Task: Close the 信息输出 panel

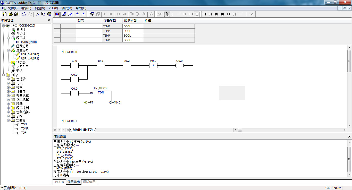Action: click(x=349, y=136)
